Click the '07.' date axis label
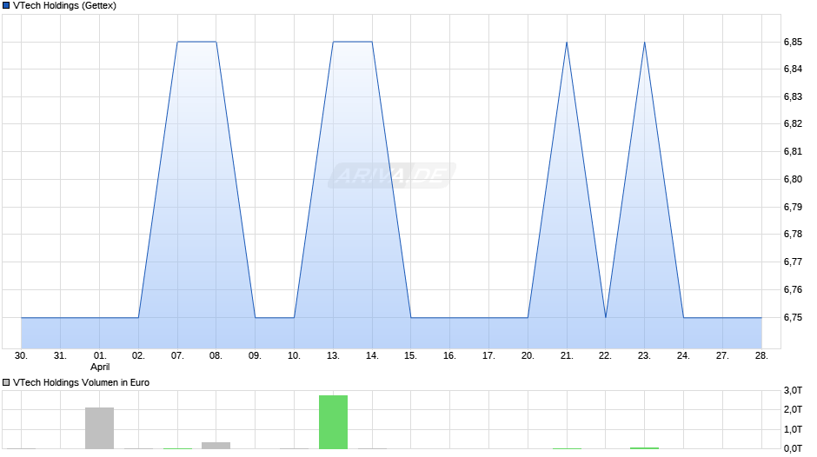Image resolution: width=817 pixels, height=457 pixels. 177,356
